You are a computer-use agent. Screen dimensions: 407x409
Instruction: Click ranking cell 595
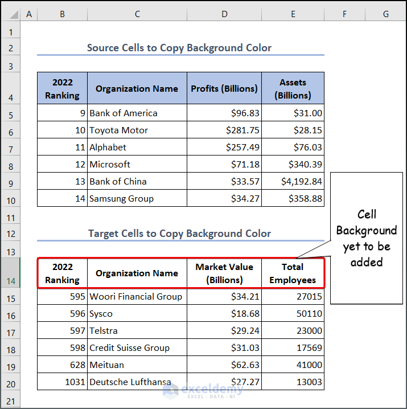tap(62, 296)
